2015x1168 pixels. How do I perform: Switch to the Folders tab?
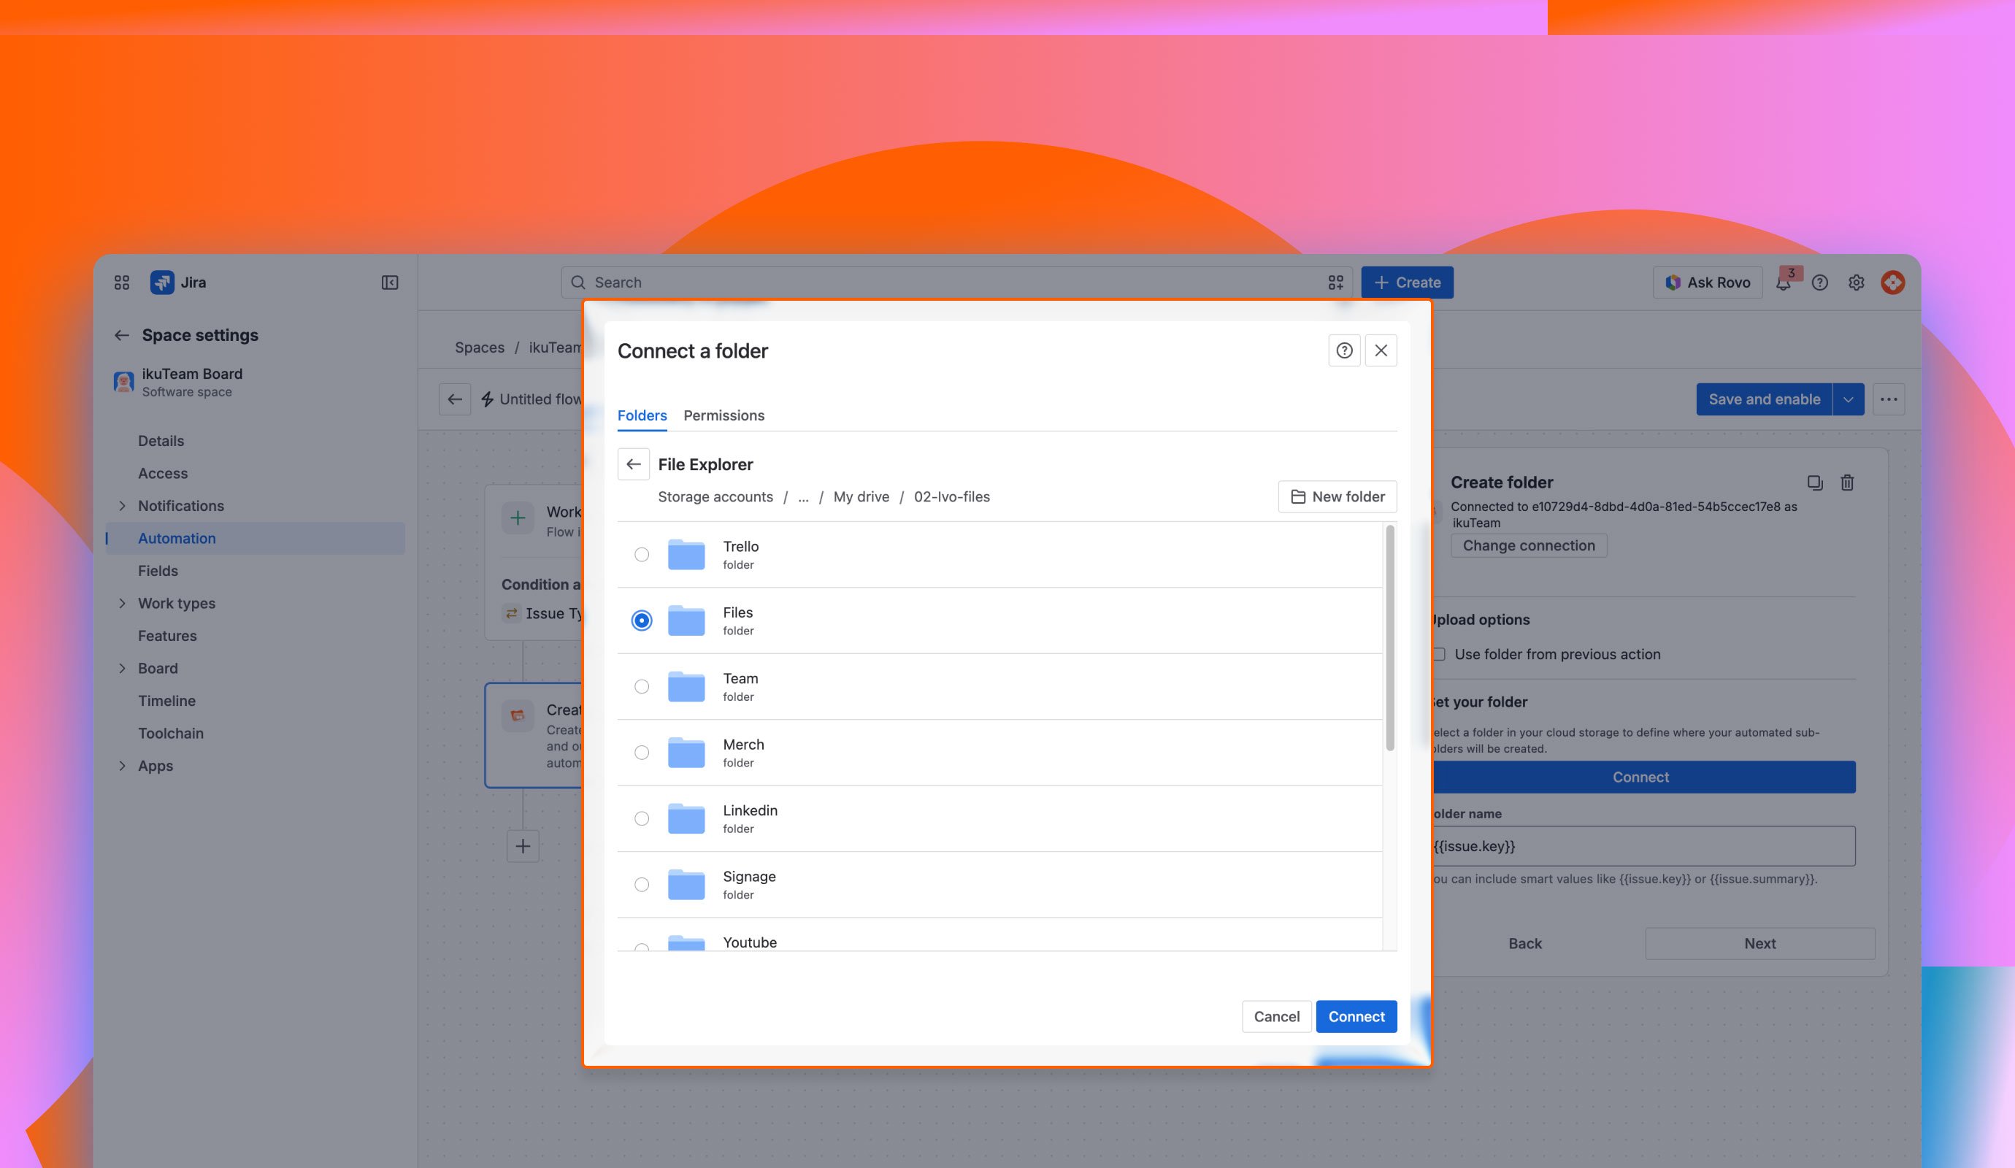coord(642,415)
